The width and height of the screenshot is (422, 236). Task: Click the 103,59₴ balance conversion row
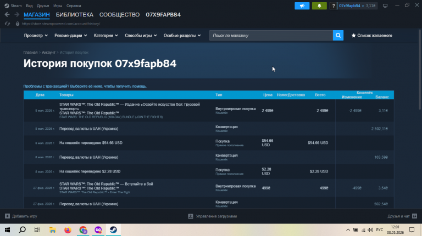209,157
